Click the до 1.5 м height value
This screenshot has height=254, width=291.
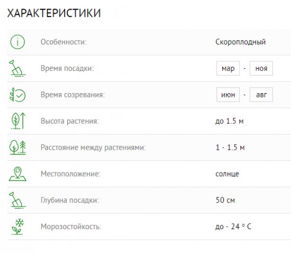click(x=230, y=121)
